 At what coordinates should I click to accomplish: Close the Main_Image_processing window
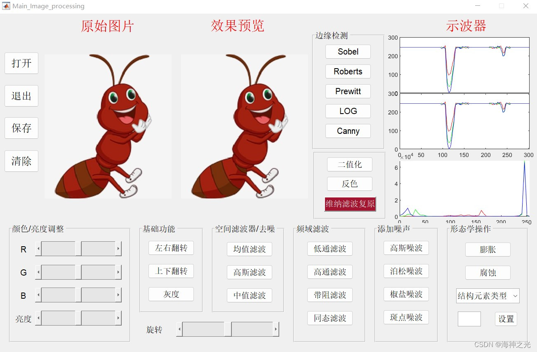click(526, 6)
